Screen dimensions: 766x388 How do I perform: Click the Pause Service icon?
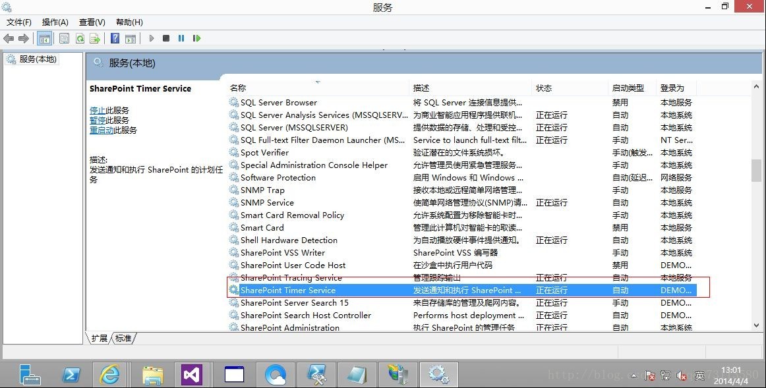tap(181, 38)
